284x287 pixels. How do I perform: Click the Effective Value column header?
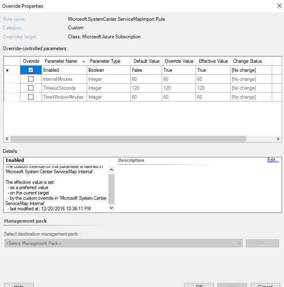[x=213, y=61]
